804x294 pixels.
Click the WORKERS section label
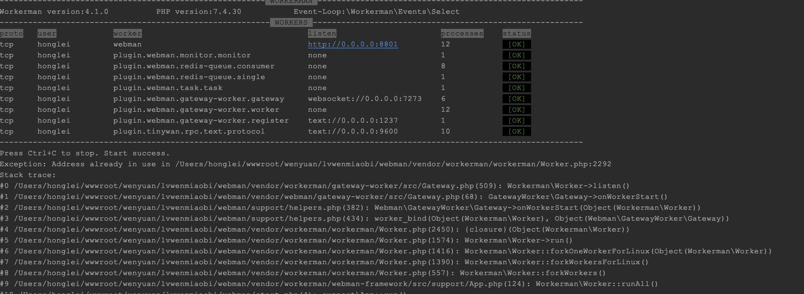coord(291,23)
